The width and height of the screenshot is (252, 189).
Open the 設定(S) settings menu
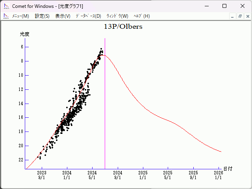[42, 16]
